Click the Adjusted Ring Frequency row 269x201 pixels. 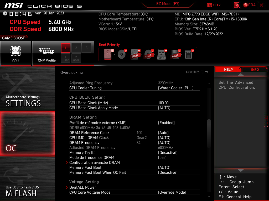point(134,83)
